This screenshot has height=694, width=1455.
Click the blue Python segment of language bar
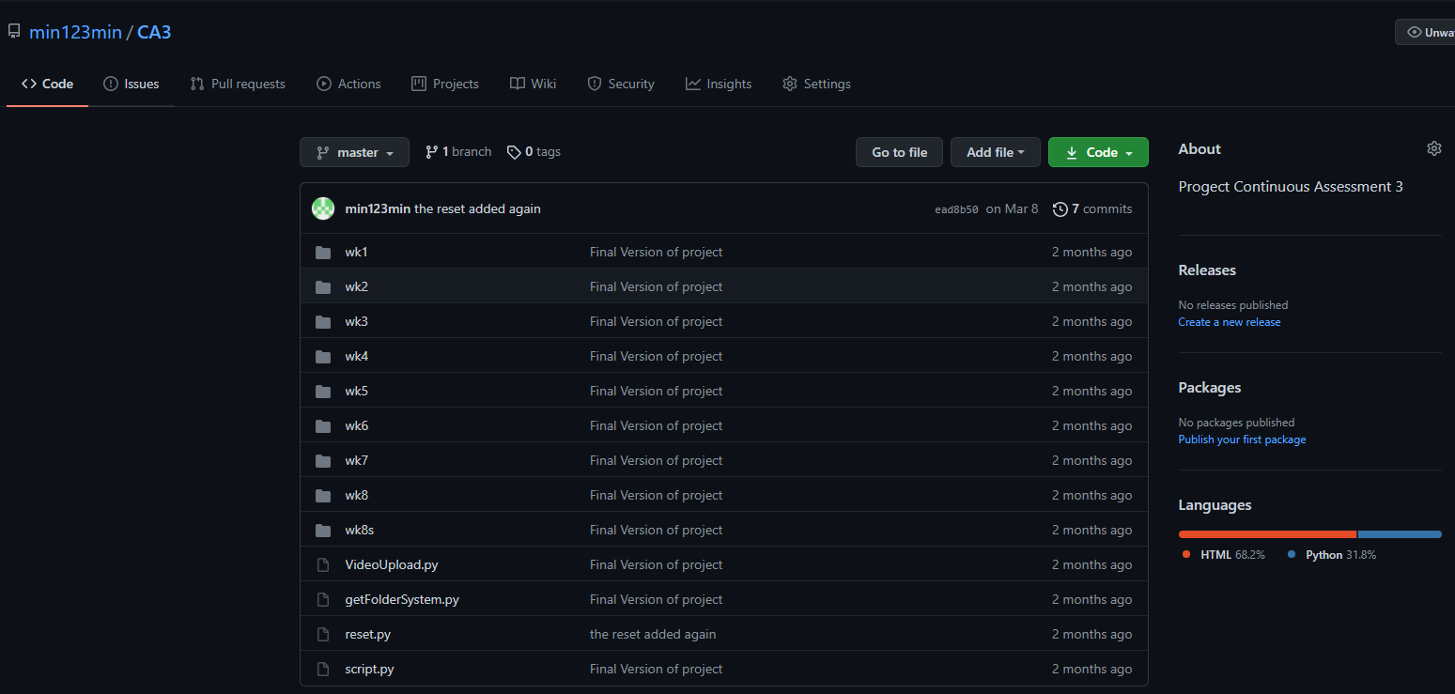[1400, 534]
